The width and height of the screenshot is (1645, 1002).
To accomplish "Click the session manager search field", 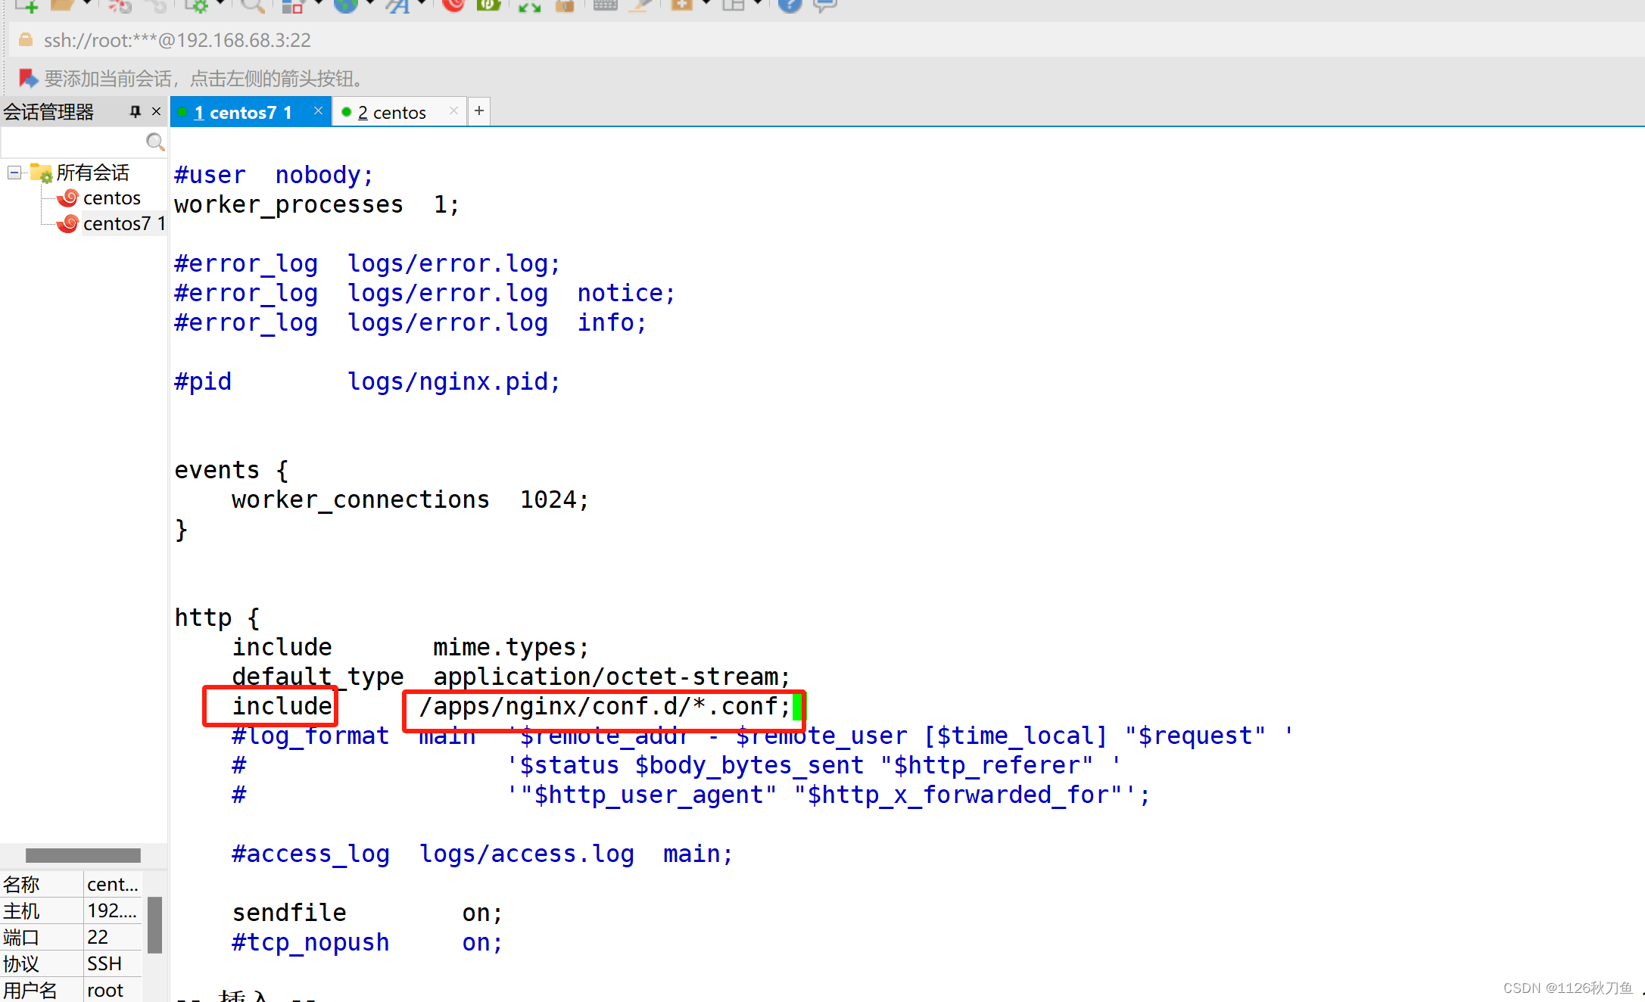I will [x=72, y=142].
